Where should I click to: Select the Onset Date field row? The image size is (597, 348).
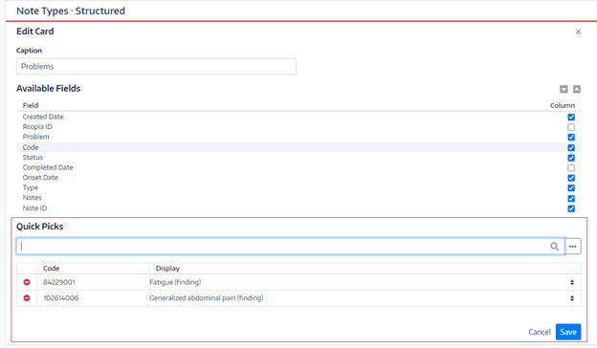point(298,178)
